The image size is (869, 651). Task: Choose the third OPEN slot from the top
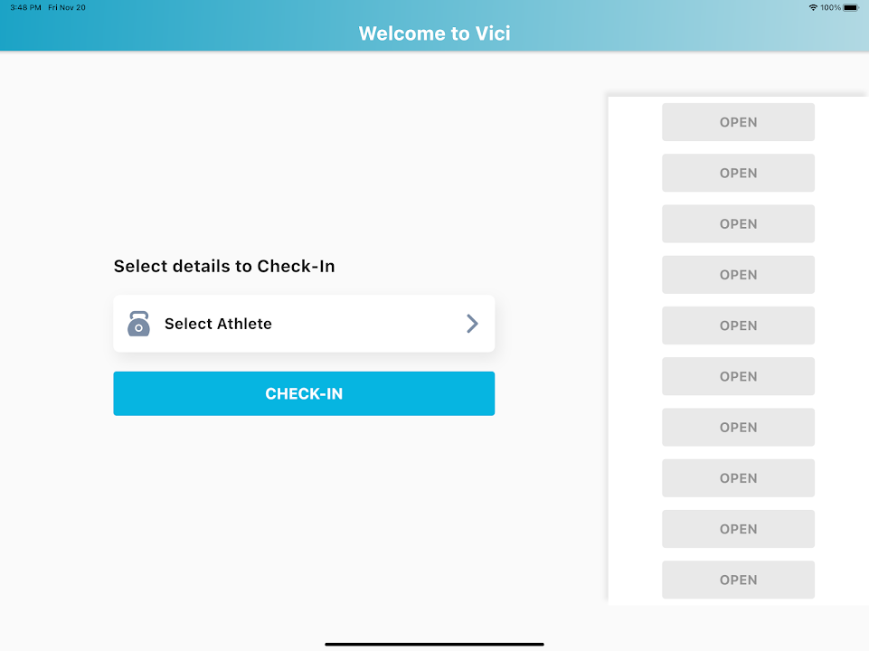pyautogui.click(x=738, y=224)
